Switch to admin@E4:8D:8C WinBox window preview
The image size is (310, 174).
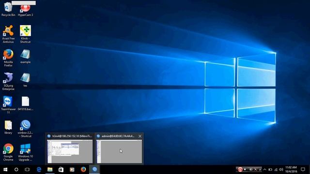click(x=119, y=151)
